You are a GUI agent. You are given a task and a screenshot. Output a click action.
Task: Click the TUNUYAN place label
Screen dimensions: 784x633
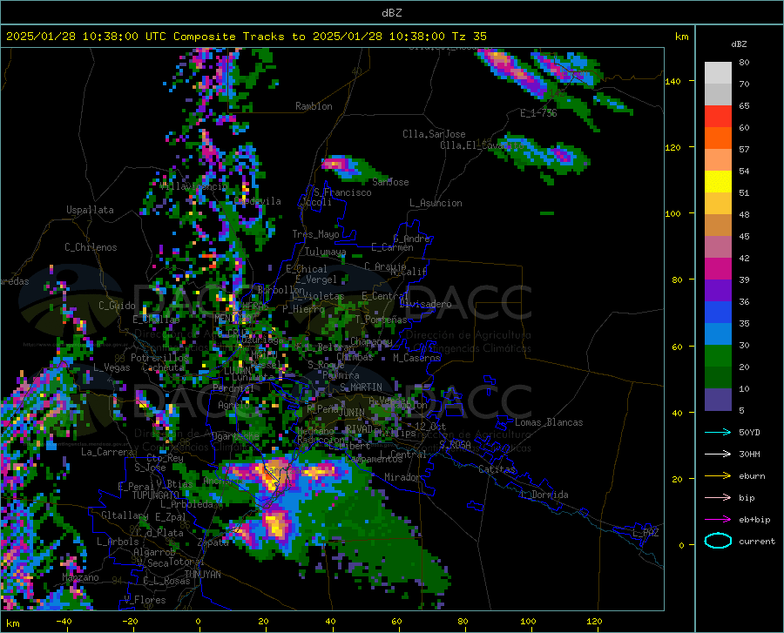point(202,575)
